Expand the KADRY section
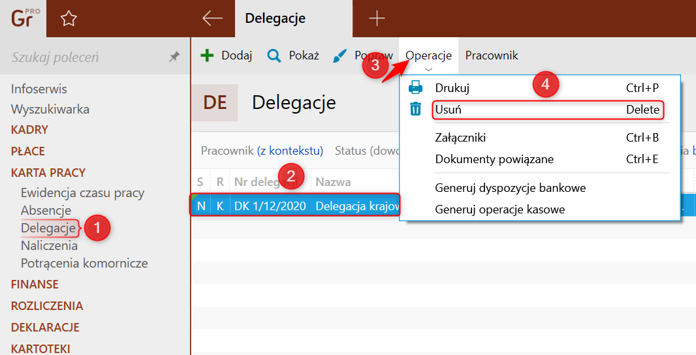 [x=29, y=130]
